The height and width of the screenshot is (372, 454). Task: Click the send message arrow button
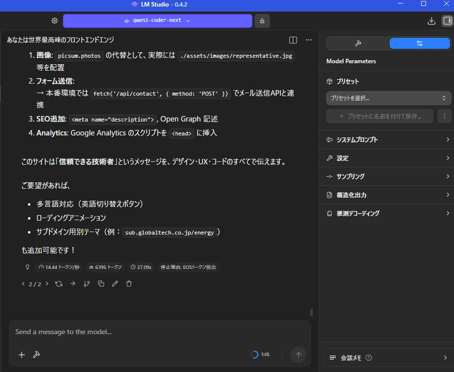tap(298, 355)
